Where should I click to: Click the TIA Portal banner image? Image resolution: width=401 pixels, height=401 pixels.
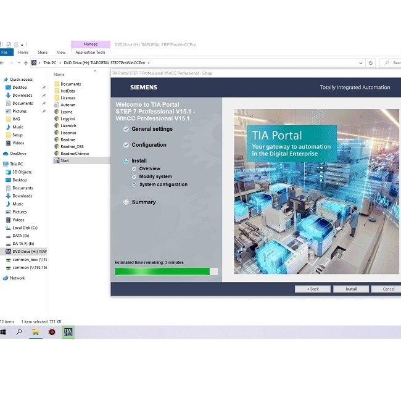pos(316,191)
